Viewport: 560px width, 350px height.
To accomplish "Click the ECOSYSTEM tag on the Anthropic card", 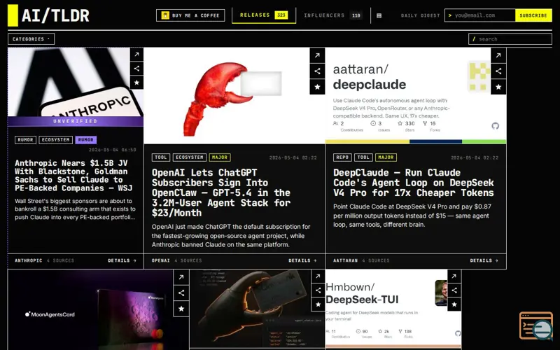I will pyautogui.click(x=56, y=139).
